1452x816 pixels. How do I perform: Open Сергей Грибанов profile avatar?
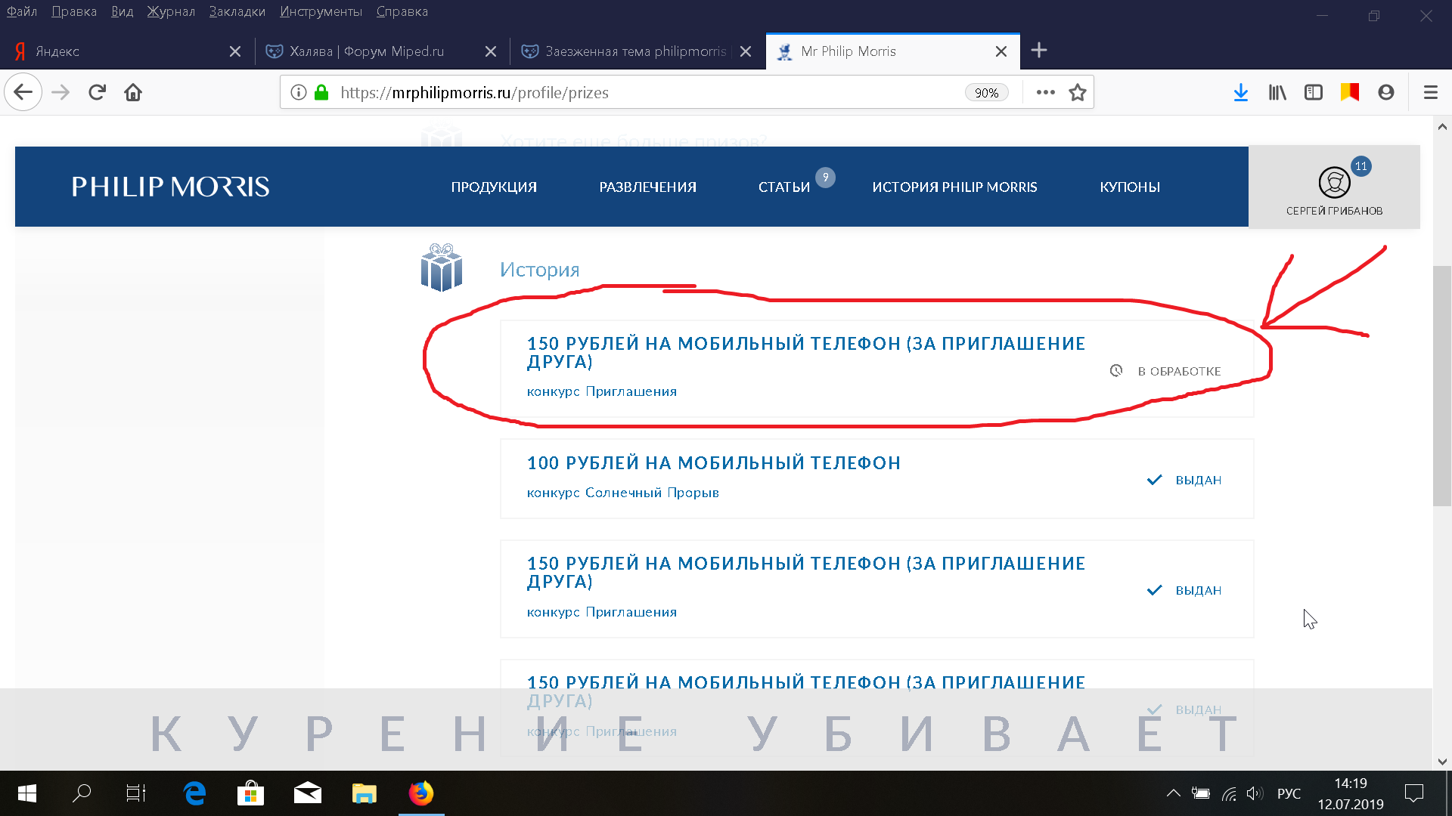(x=1334, y=182)
